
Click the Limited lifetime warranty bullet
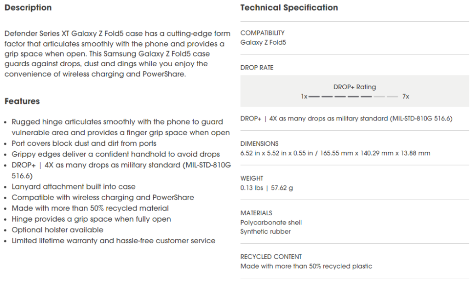[113, 241]
